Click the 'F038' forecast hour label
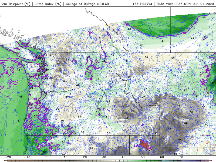 [x=160, y=4]
